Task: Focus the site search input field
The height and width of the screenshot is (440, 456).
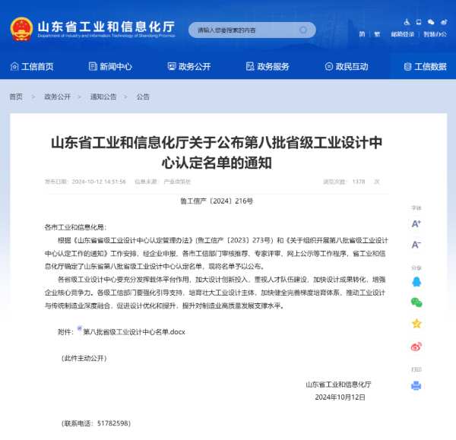Action: tap(252, 30)
